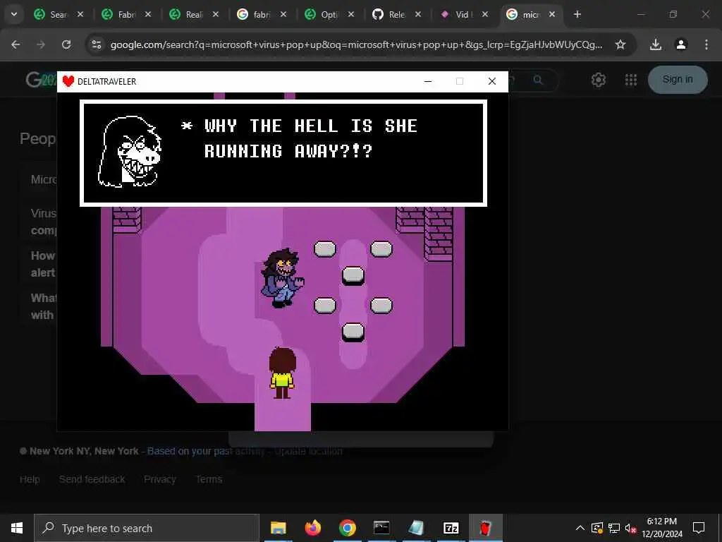Open 7-Zip from the taskbar
The width and height of the screenshot is (722, 542).
(x=451, y=528)
